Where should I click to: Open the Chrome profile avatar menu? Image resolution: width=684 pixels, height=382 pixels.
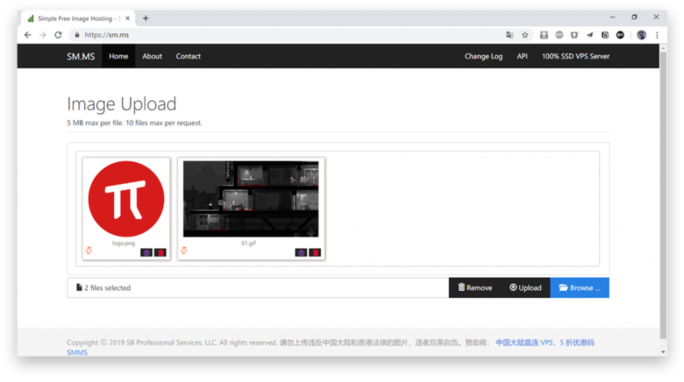(x=641, y=35)
